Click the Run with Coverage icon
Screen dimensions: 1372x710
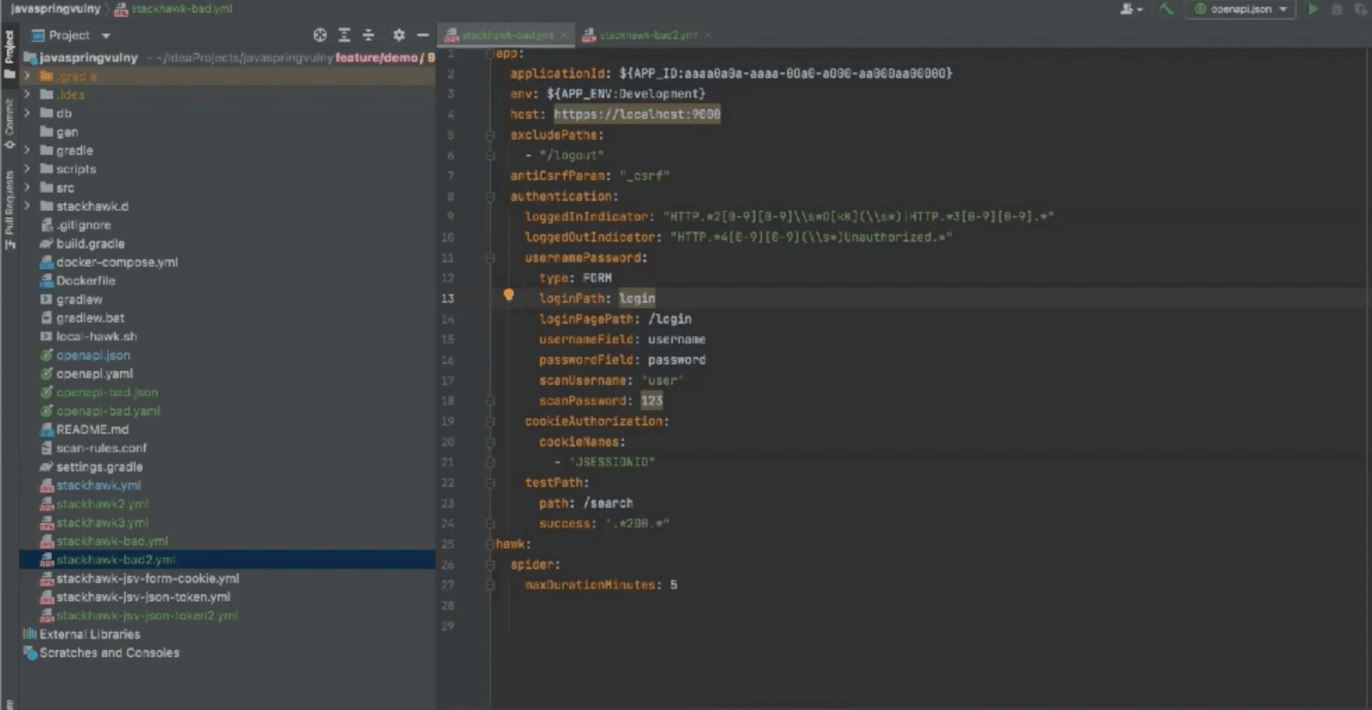click(x=1361, y=9)
